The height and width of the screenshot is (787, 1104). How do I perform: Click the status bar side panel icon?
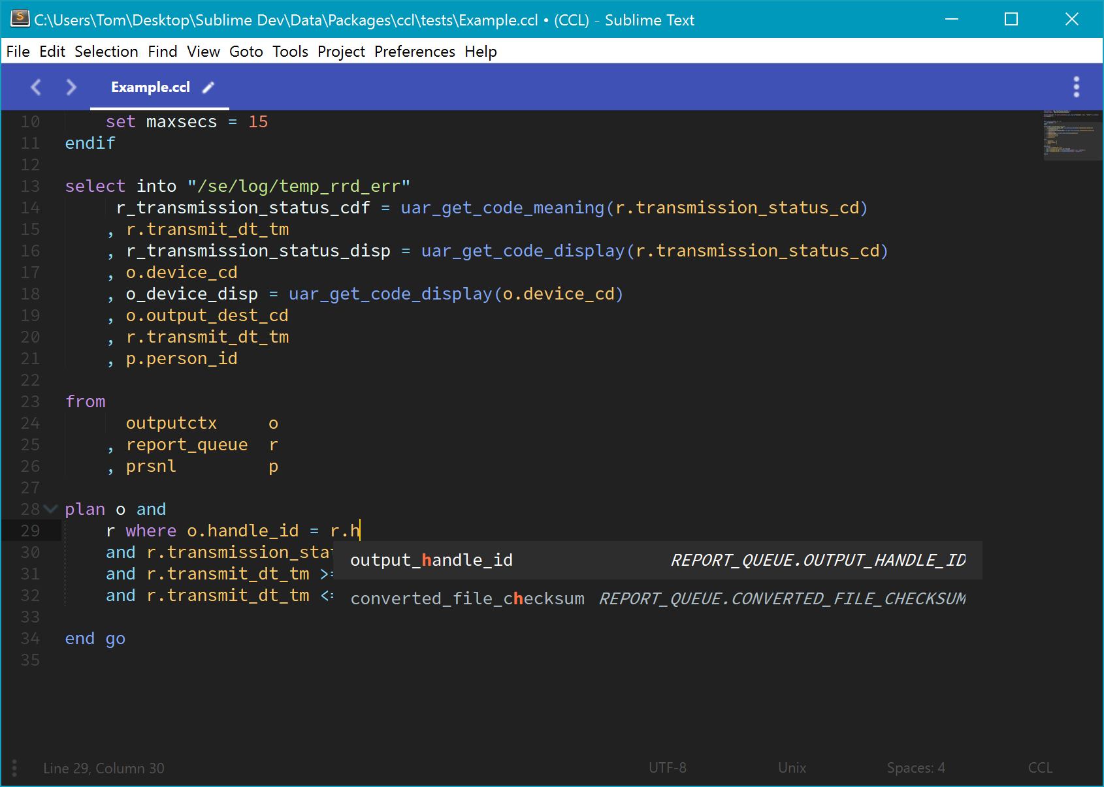pos(14,768)
